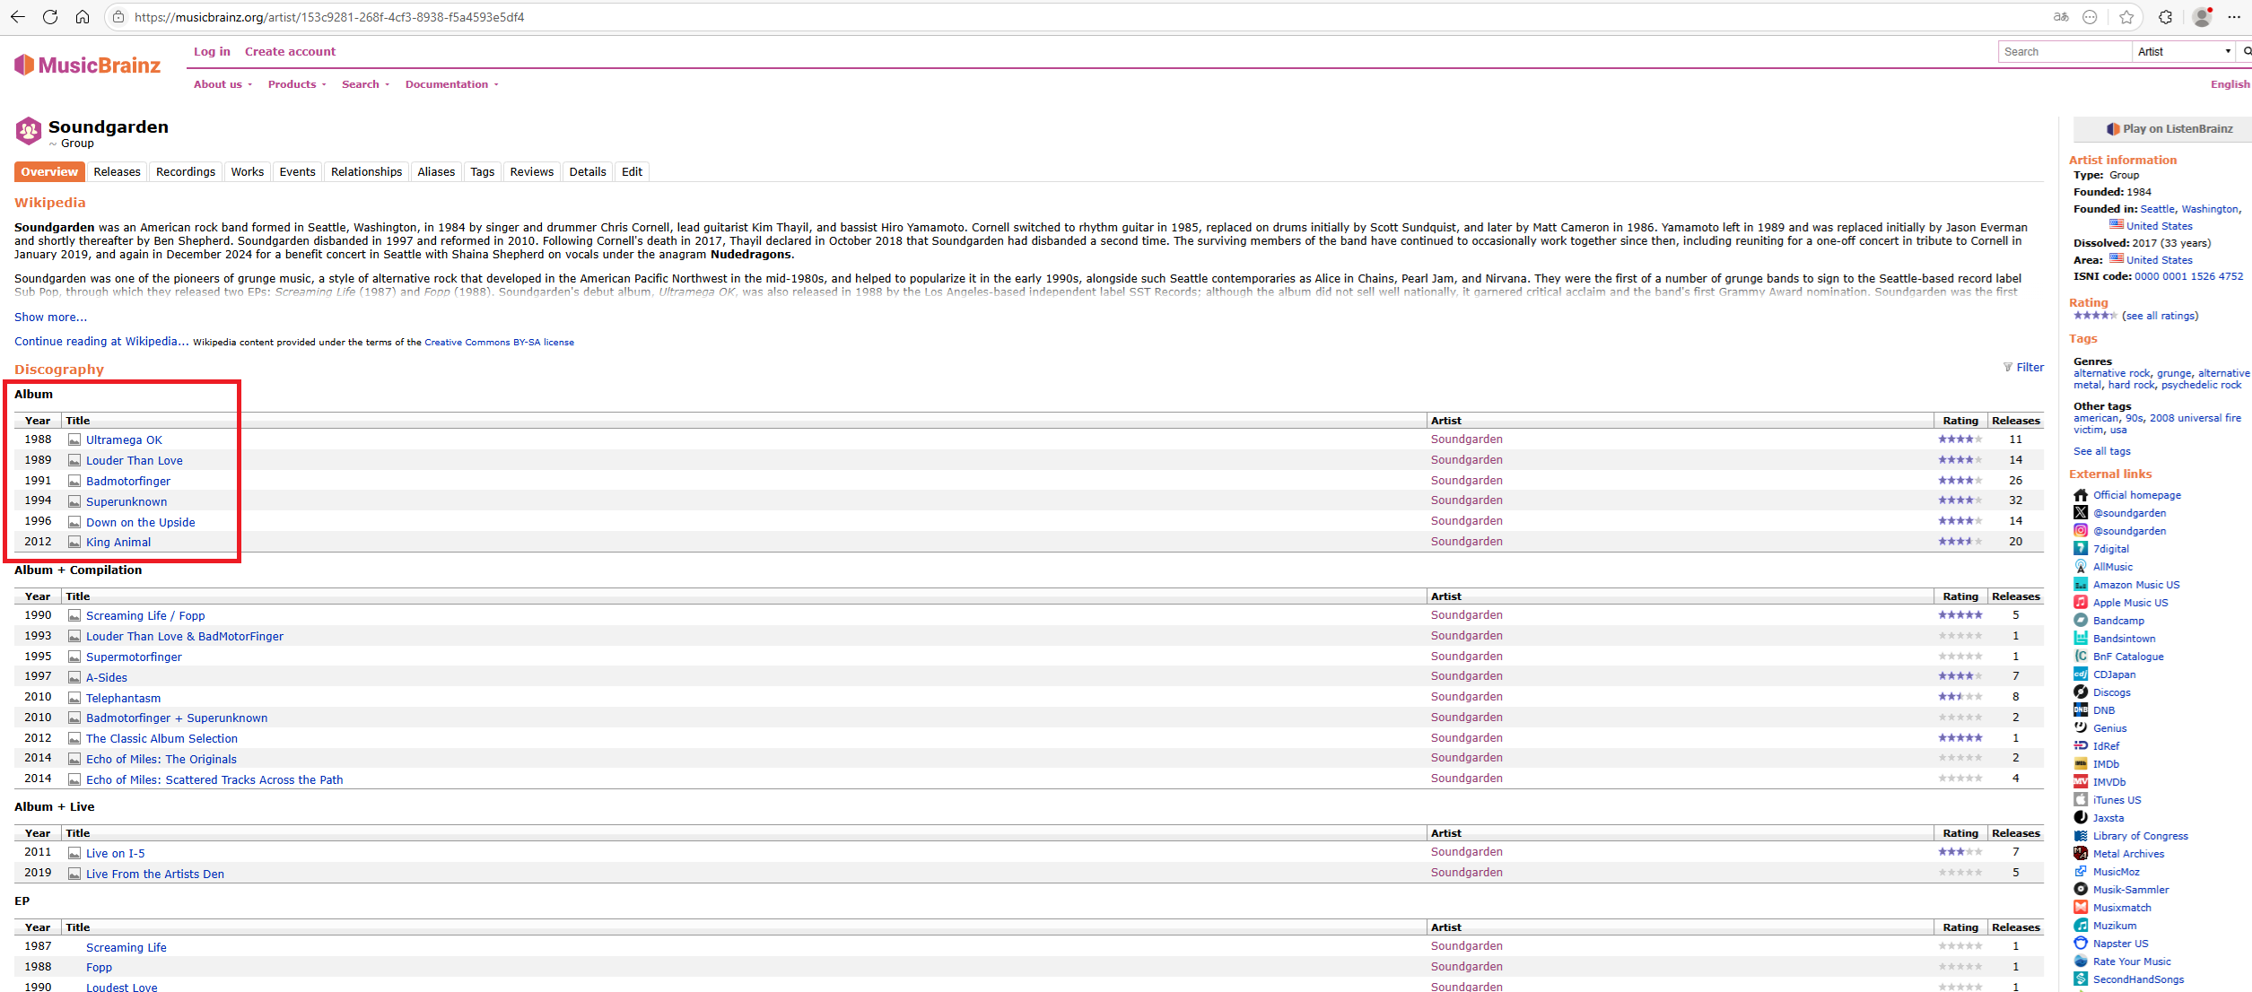This screenshot has height=992, width=2252.
Task: Open the Documentation dropdown menu
Action: (x=451, y=84)
